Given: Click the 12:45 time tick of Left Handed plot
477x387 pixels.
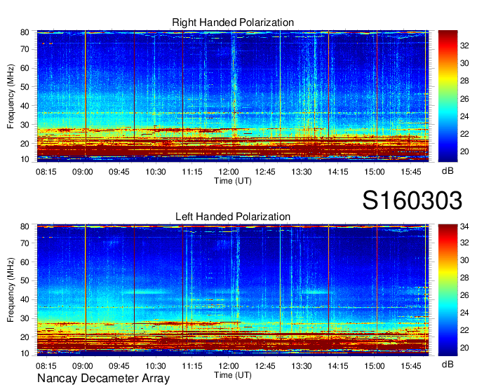Looking at the screenshot, I should [x=265, y=366].
